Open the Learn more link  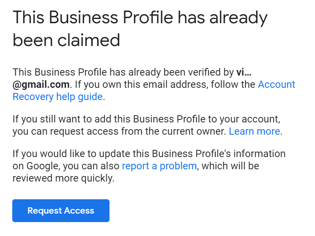tap(254, 131)
